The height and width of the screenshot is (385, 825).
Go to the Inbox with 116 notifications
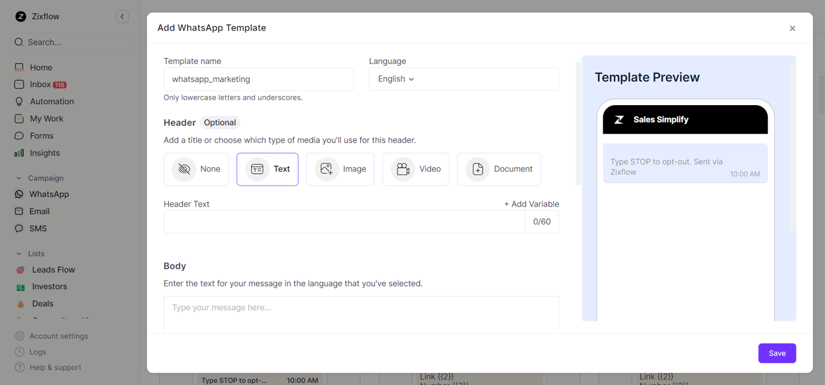pyautogui.click(x=40, y=84)
